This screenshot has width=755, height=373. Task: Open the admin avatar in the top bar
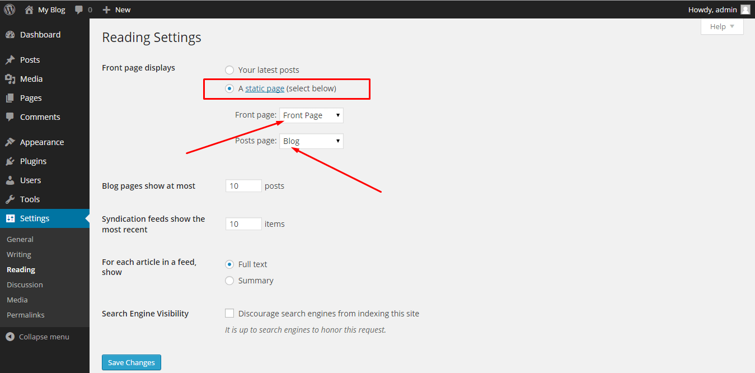[x=744, y=10]
